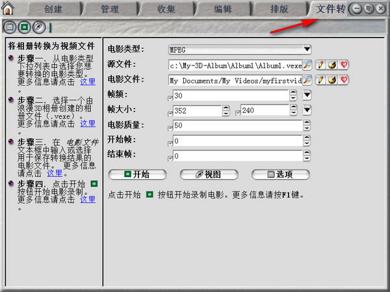The width and height of the screenshot is (390, 292).
Task: Open 这里 link under step three
Action: click(55, 173)
